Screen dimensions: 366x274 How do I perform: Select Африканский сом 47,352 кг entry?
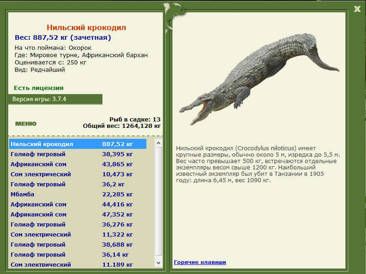78,214
